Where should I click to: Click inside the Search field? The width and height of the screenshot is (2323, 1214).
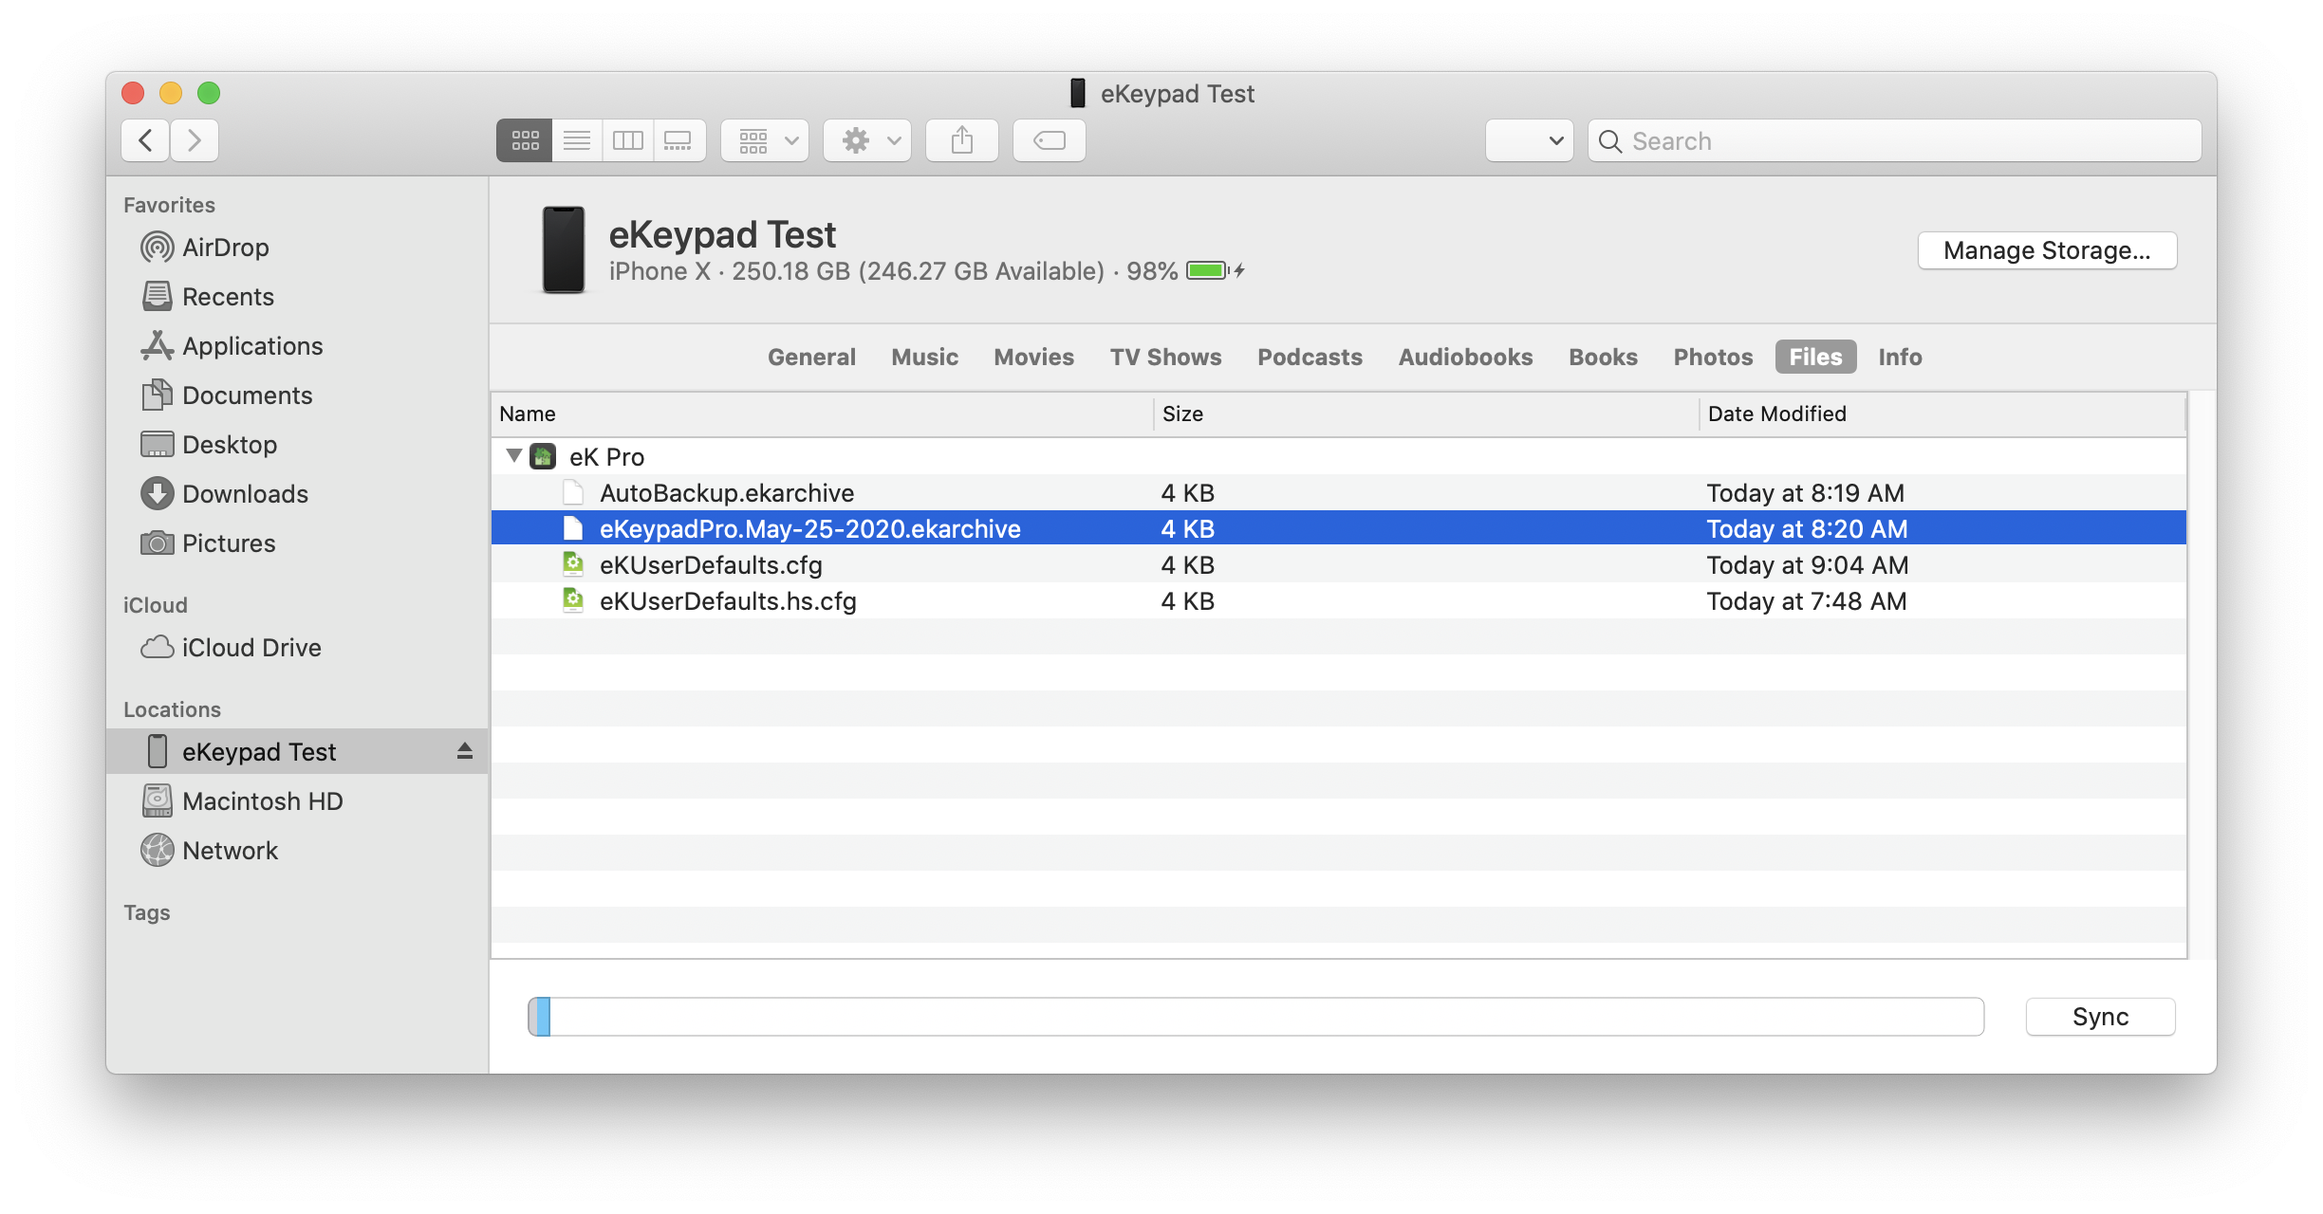click(1895, 140)
